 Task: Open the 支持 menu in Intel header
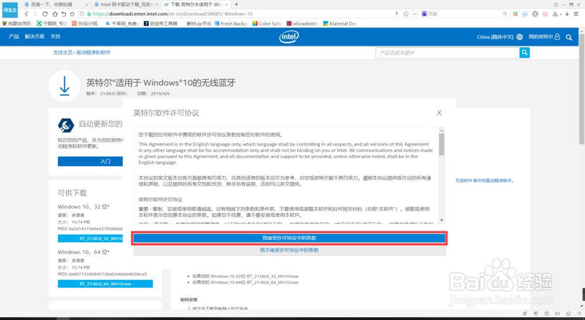click(x=55, y=36)
